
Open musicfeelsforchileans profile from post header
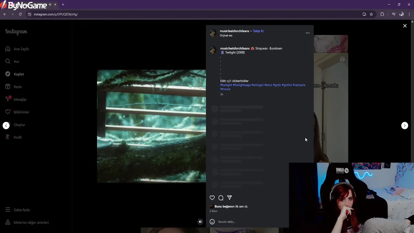click(234, 31)
